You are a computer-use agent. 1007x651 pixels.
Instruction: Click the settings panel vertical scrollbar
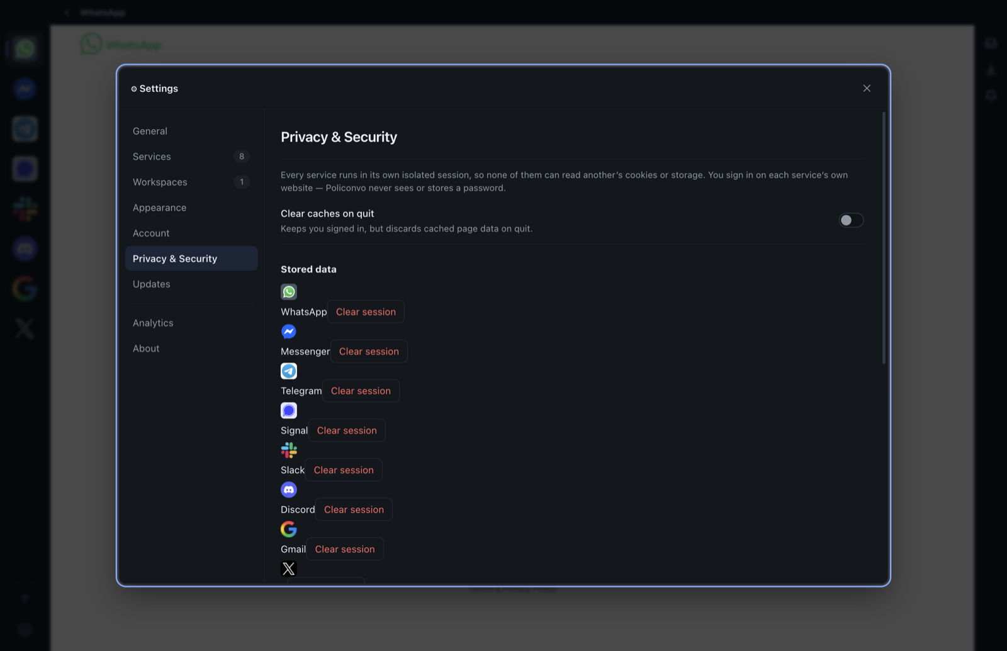(884, 238)
